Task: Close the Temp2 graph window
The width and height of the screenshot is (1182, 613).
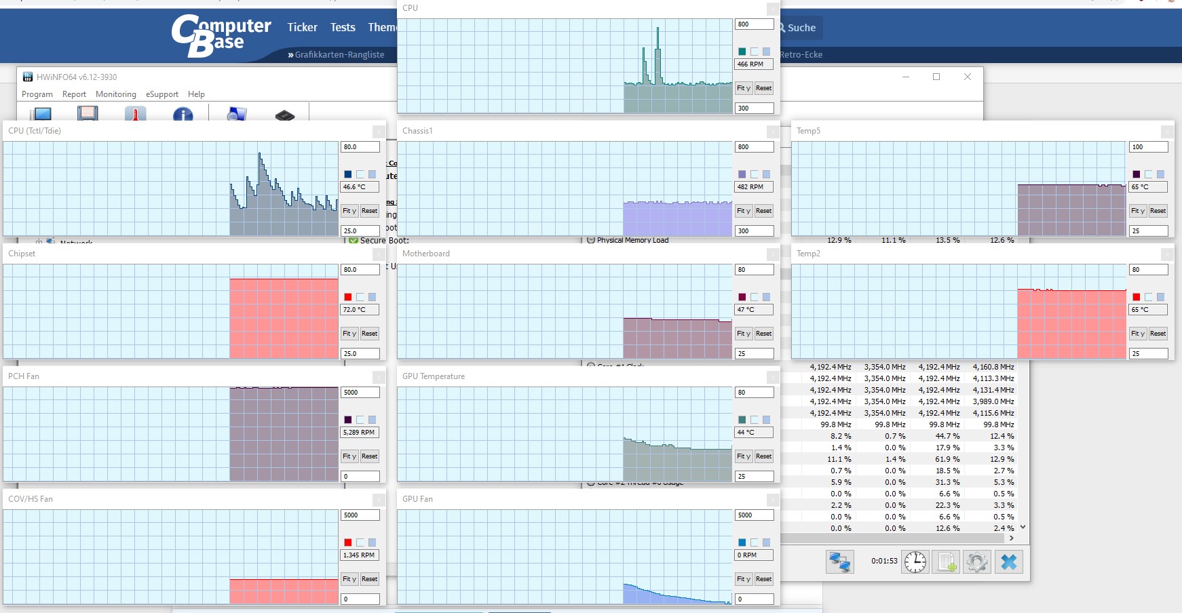Action: pyautogui.click(x=1167, y=254)
